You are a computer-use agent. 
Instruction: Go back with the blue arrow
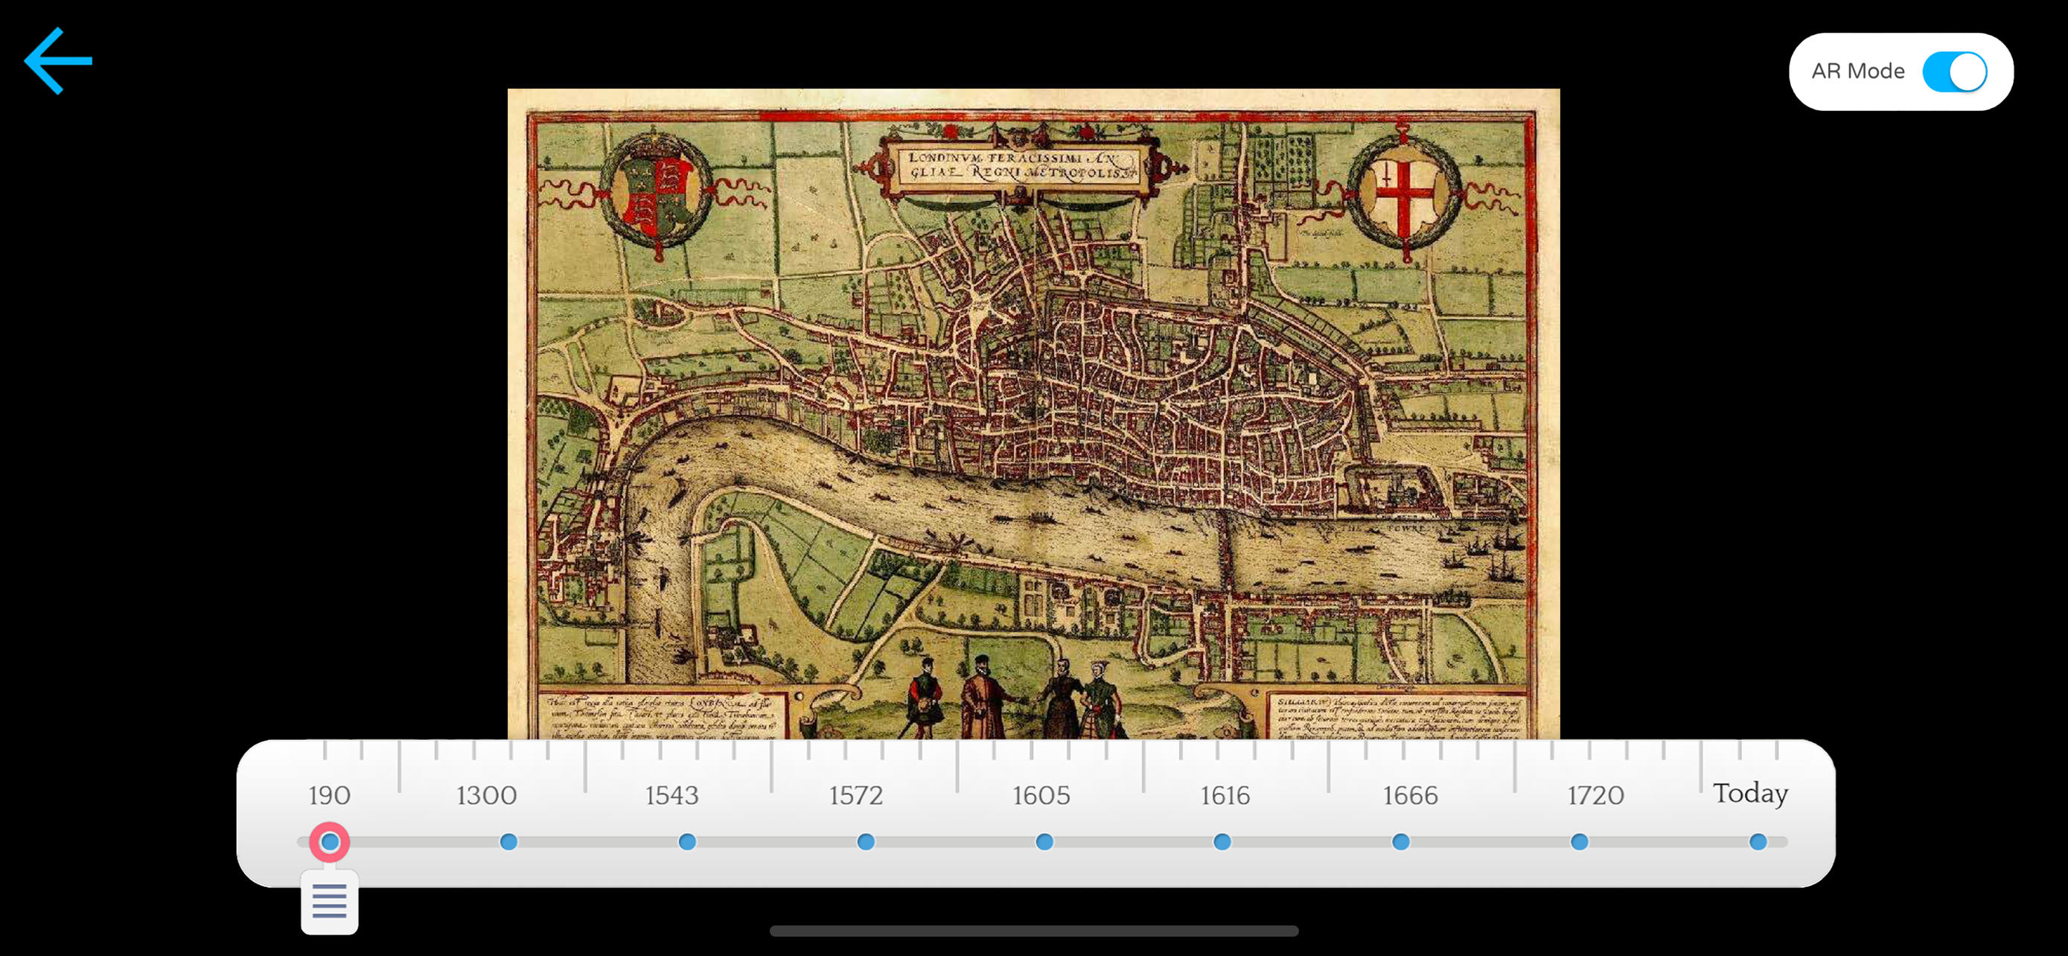(58, 61)
